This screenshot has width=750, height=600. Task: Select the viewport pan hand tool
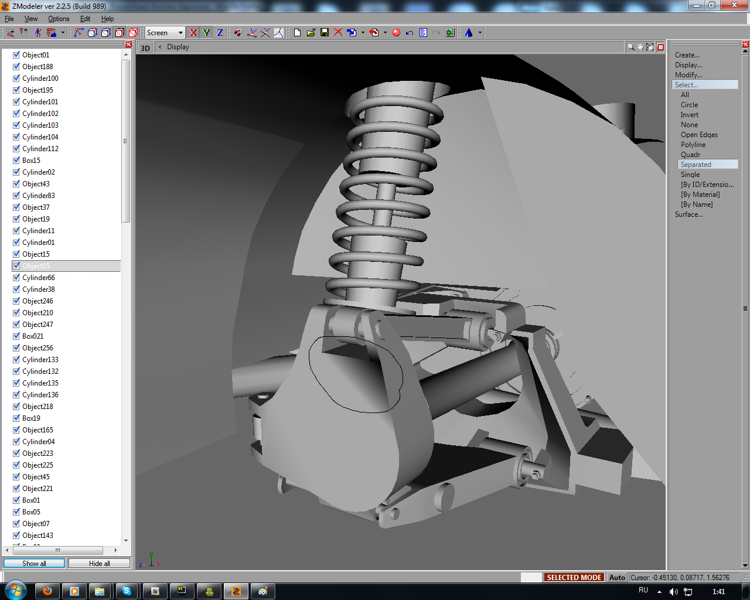pyautogui.click(x=640, y=47)
